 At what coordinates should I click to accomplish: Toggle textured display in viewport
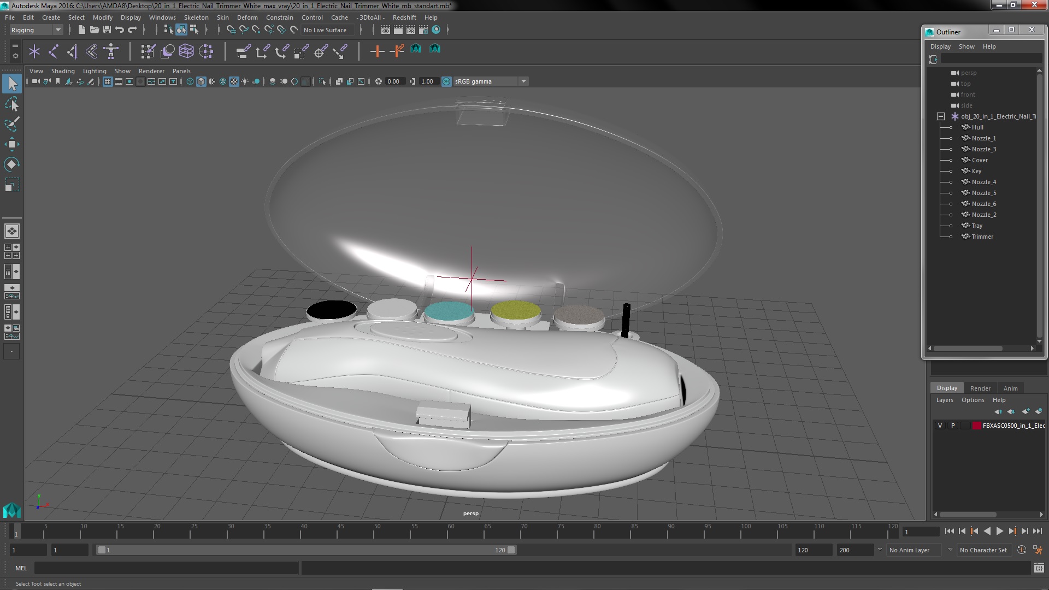(234, 81)
